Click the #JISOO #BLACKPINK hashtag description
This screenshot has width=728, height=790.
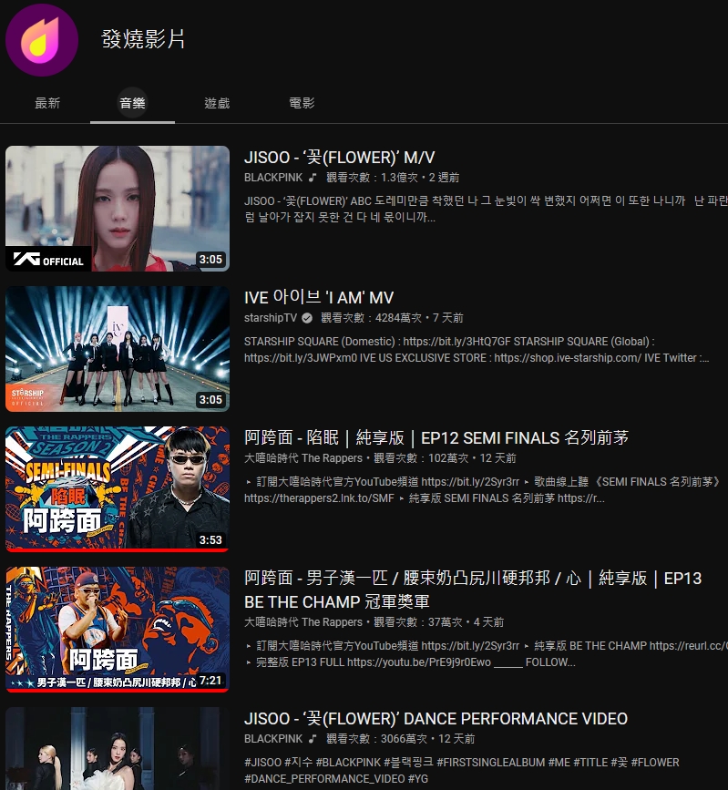coord(461,770)
